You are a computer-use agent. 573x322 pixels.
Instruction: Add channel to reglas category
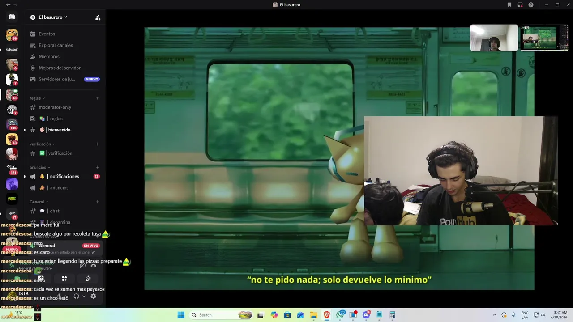click(x=98, y=98)
